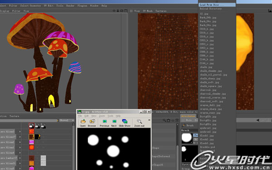Expand arrow of blinn17 texture row

pyautogui.click(x=20, y=137)
